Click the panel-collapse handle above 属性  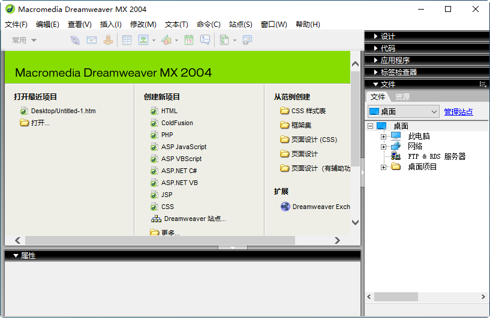tap(233, 247)
